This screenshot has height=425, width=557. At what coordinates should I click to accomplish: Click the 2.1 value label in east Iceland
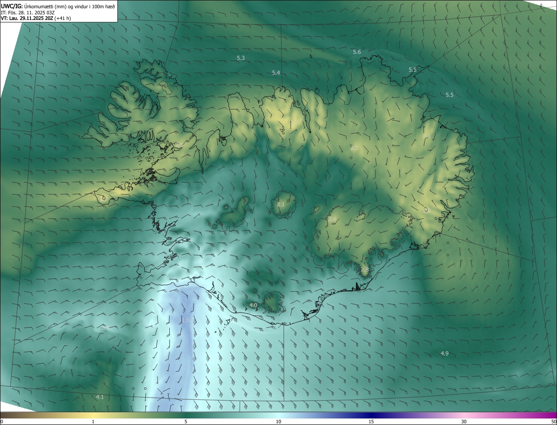point(426,136)
